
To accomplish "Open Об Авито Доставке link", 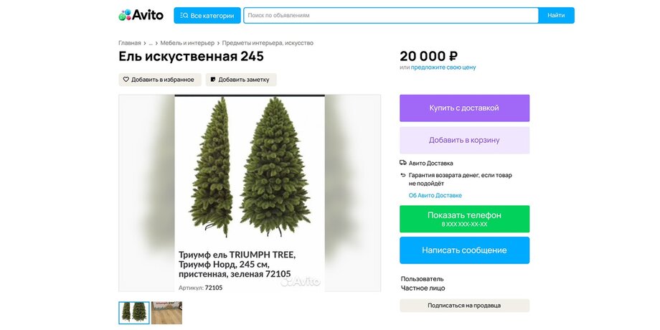I will [x=435, y=195].
